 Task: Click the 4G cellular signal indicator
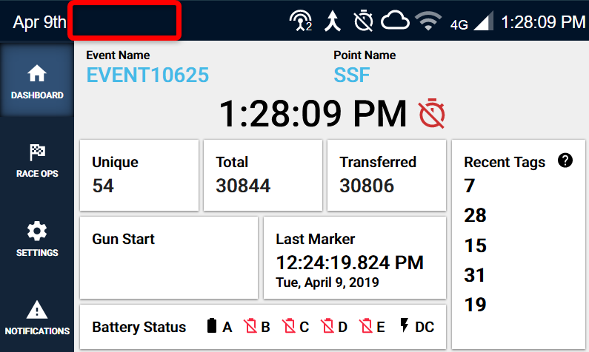pyautogui.click(x=471, y=21)
